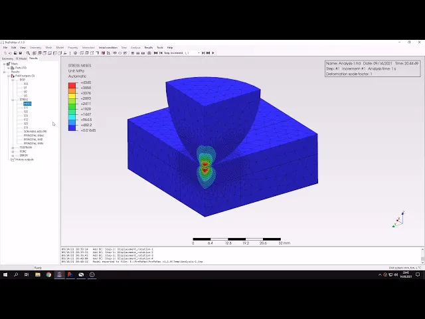Click the analysis info box in the top-right of the viewport
The height and width of the screenshot is (319, 425).
(x=373, y=68)
